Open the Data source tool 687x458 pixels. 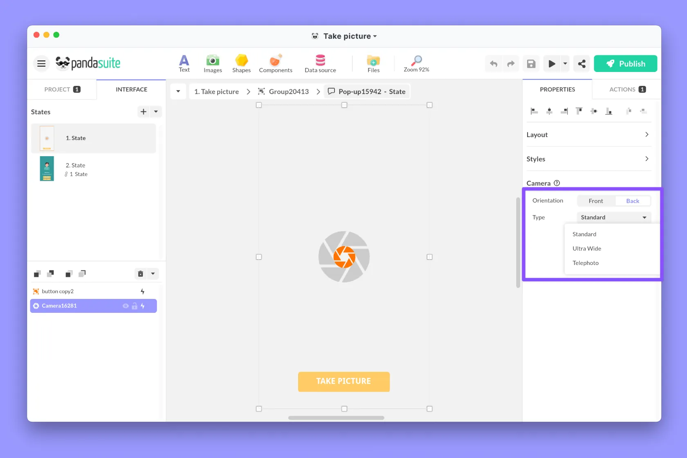[x=320, y=63]
